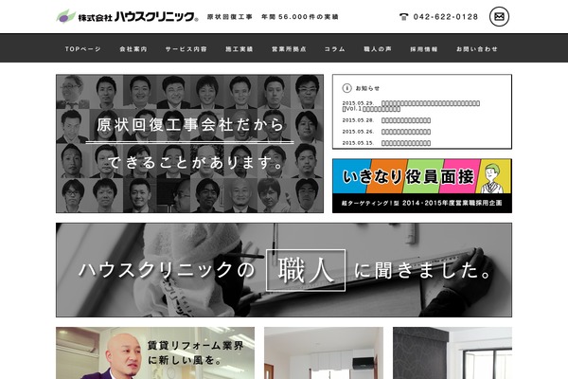This screenshot has width=568, height=379.
Task: Click the お知らせ heading text
Action: coord(367,88)
